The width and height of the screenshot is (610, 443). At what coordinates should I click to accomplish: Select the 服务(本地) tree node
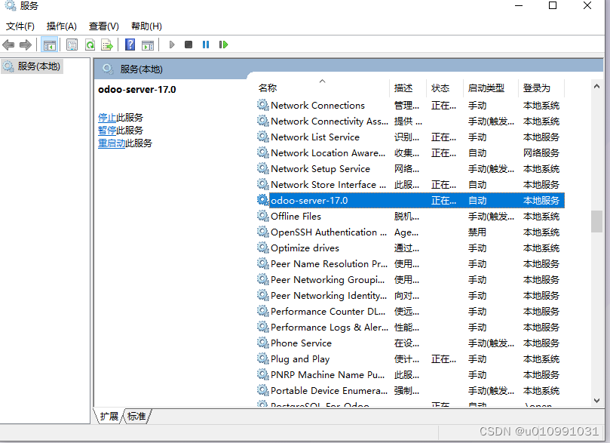pos(32,66)
